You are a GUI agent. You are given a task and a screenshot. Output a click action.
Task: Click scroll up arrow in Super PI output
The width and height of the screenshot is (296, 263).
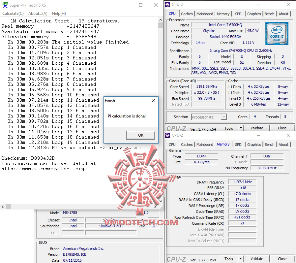161,20
